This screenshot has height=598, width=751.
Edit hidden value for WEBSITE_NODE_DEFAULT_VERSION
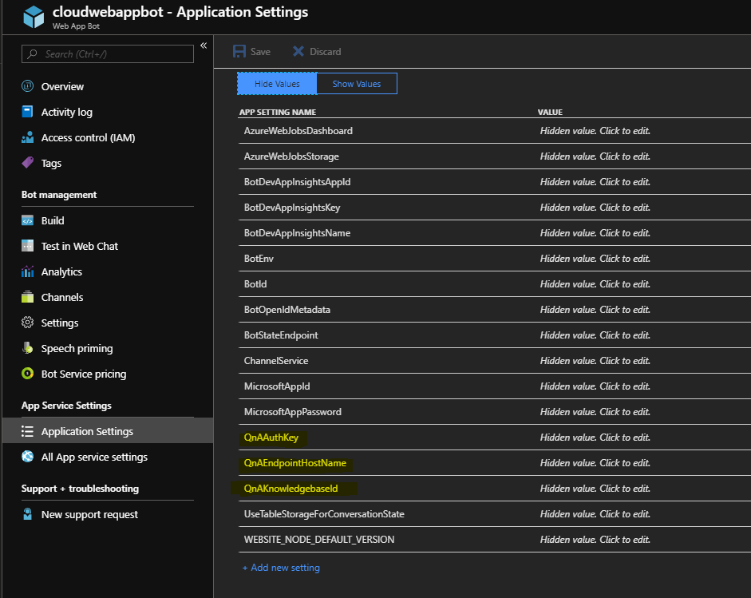[x=595, y=540]
